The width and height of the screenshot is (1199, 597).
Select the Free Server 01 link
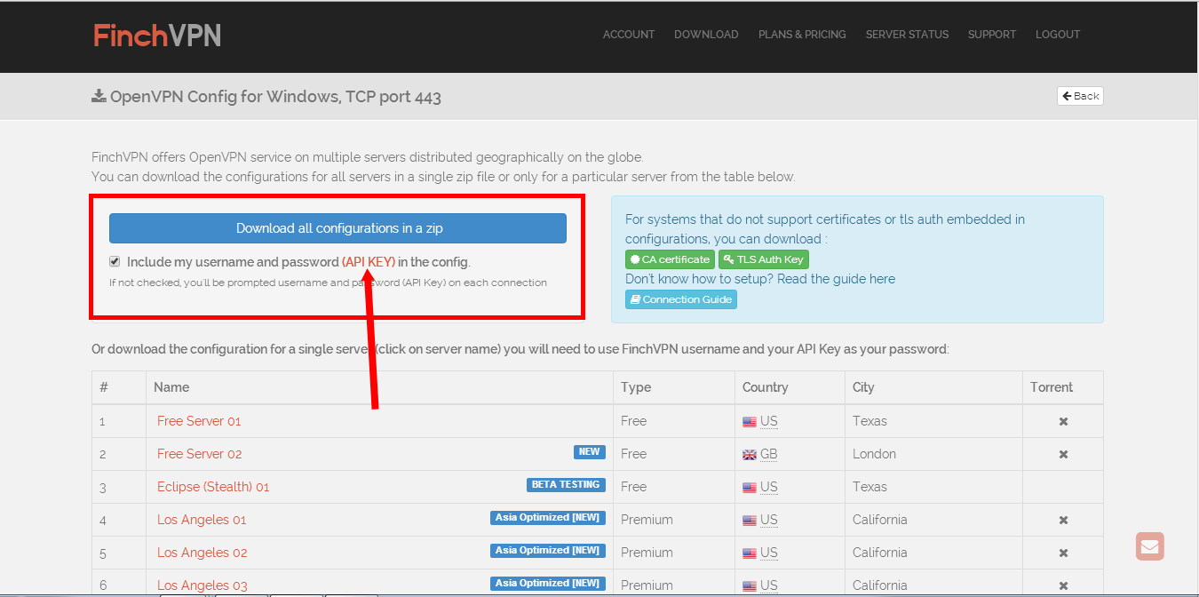pos(199,421)
